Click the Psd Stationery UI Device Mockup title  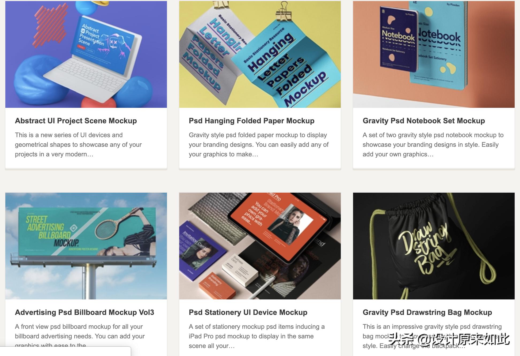pyautogui.click(x=248, y=313)
